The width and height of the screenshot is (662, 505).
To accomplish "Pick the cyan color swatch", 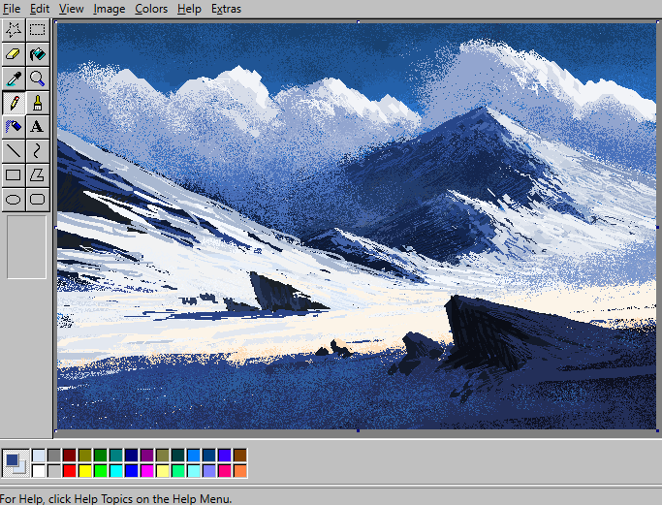I will (116, 471).
